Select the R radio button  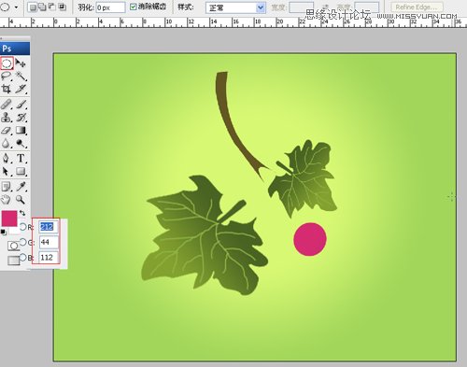click(x=23, y=227)
